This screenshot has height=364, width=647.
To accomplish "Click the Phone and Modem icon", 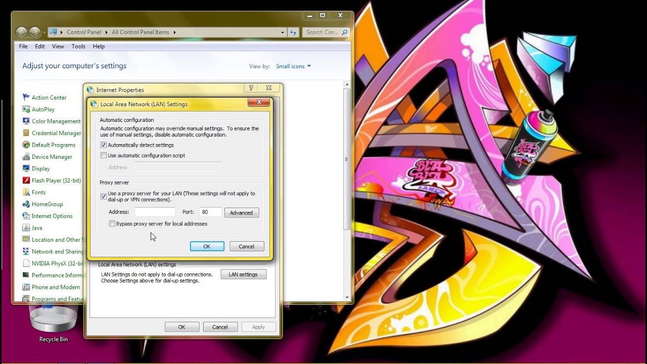I will pyautogui.click(x=26, y=287).
